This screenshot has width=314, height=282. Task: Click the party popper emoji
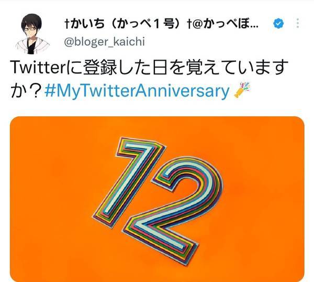click(242, 90)
